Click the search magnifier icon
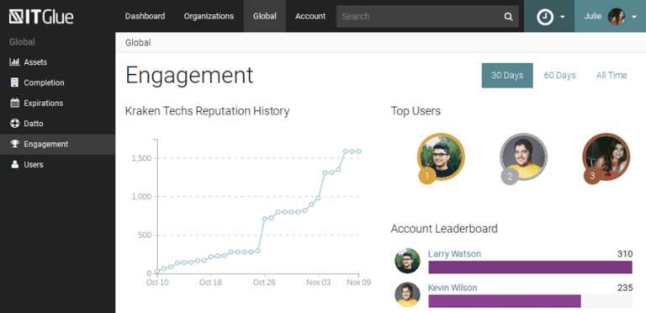 tap(508, 17)
